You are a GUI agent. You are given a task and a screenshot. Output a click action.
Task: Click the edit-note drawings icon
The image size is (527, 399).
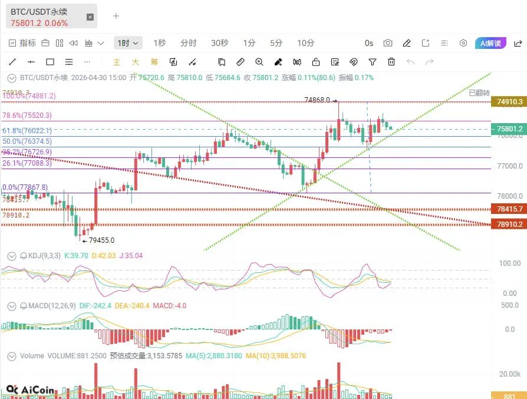click(x=335, y=62)
